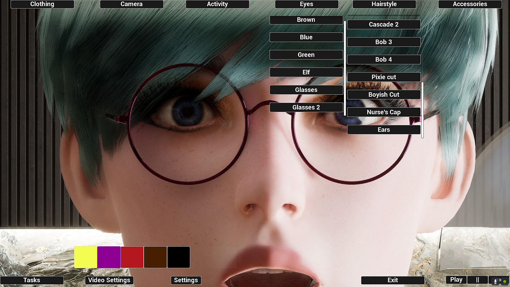
Task: Toggle the Nurse's Cap option
Action: 384,112
